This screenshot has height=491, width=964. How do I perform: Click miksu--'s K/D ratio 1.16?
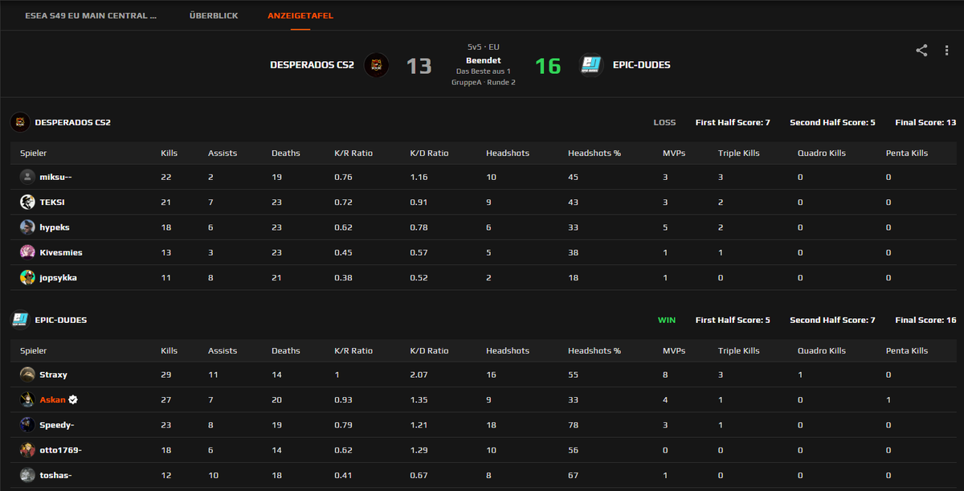(418, 177)
